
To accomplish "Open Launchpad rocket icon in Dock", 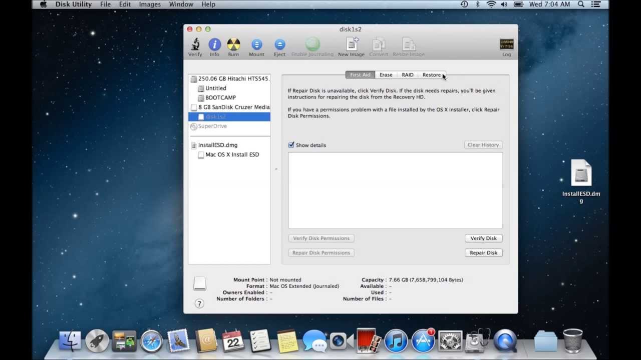I will coord(97,341).
